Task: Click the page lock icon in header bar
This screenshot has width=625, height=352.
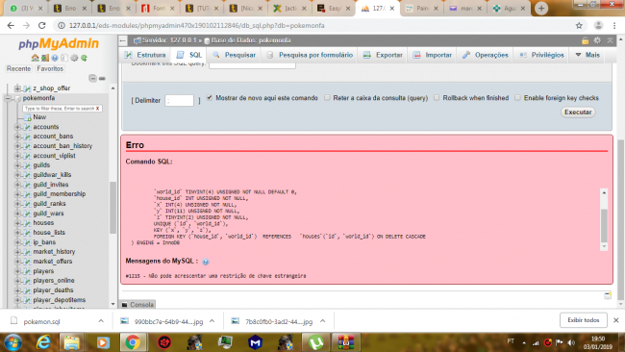Action: pyautogui.click(x=585, y=40)
